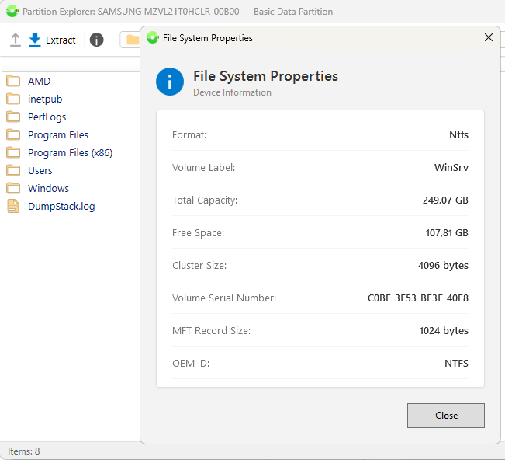Click the AMD folder name
The width and height of the screenshot is (505, 460).
point(40,82)
